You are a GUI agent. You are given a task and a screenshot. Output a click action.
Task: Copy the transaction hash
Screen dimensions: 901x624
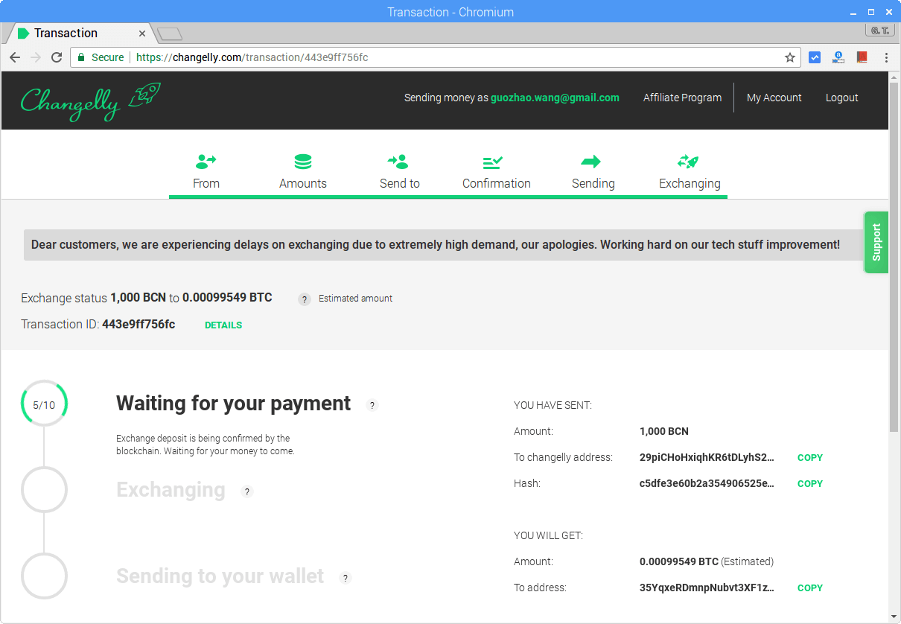(x=809, y=483)
